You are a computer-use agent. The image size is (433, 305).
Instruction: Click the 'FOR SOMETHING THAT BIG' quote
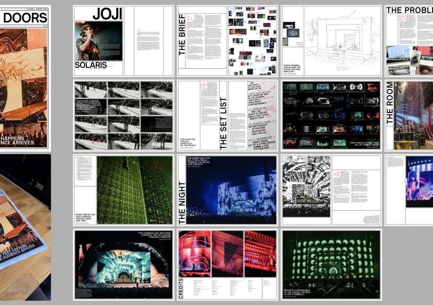tap(198, 162)
